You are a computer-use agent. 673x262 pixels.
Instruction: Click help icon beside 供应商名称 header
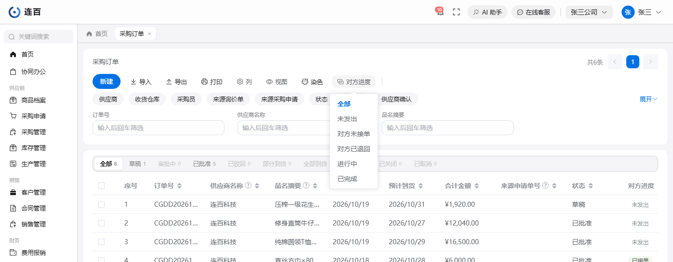[248, 185]
